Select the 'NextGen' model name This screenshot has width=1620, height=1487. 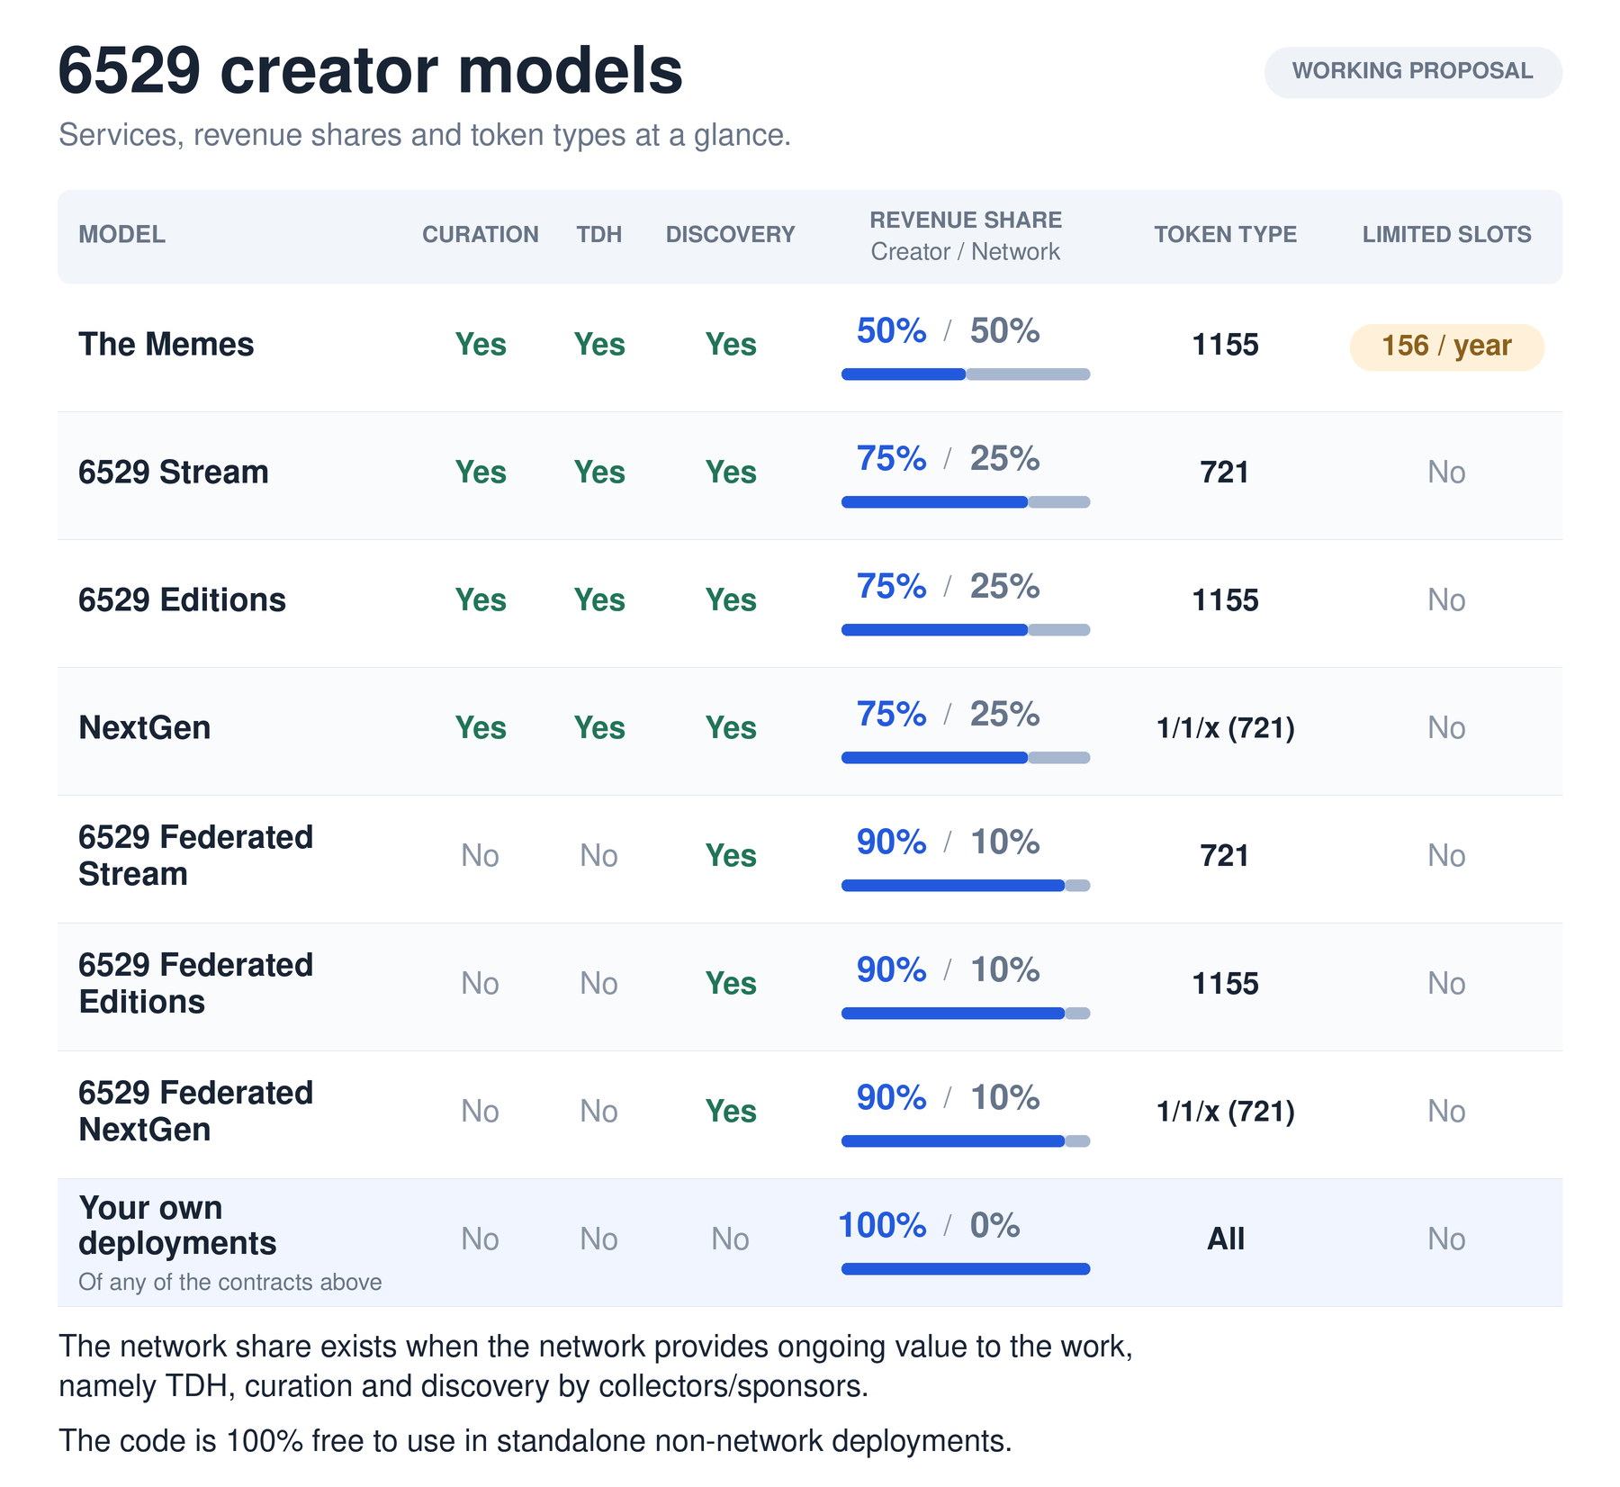point(145,728)
